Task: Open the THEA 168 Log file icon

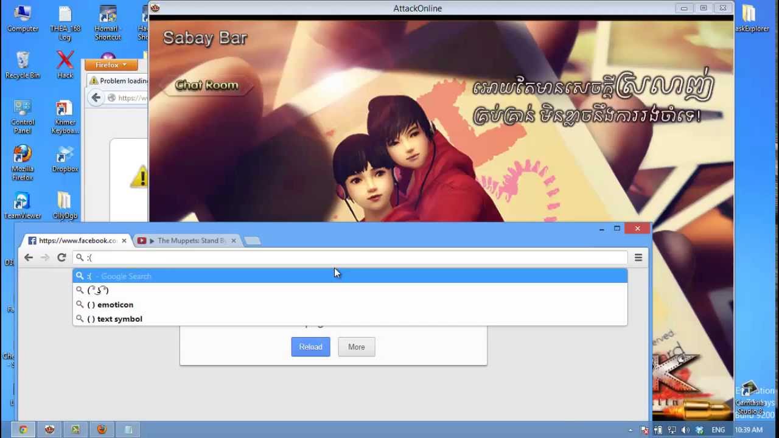Action: pyautogui.click(x=65, y=24)
